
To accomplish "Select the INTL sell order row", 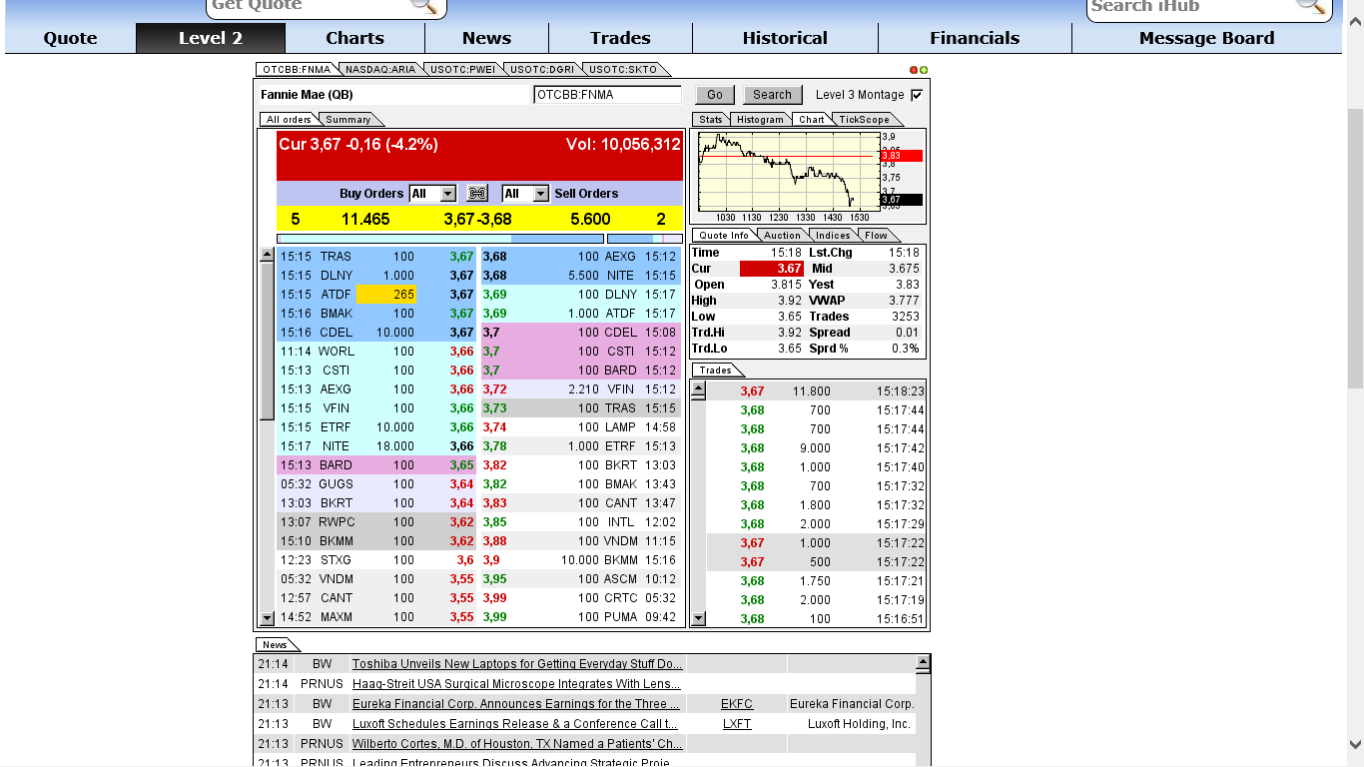I will (581, 522).
